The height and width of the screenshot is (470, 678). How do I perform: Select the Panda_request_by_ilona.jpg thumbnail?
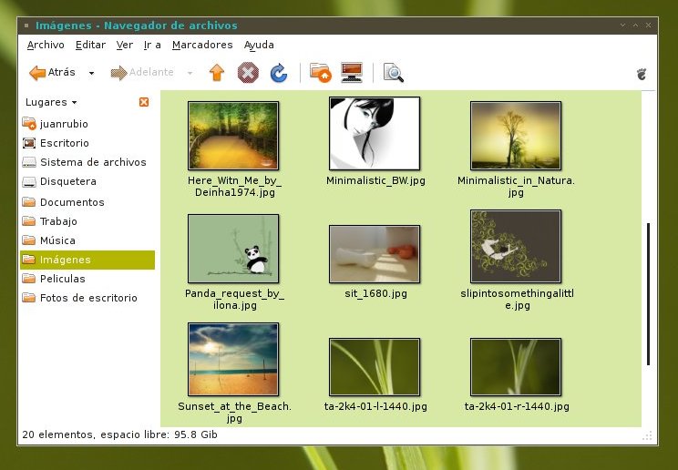coord(233,249)
